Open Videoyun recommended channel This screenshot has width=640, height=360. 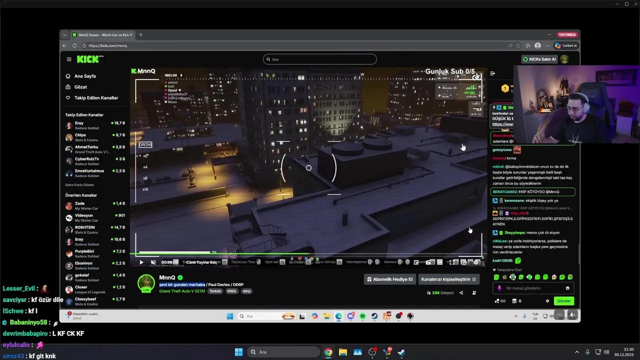95,217
